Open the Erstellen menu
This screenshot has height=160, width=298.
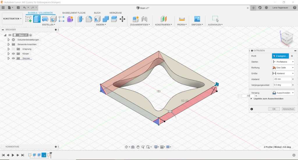[49, 25]
